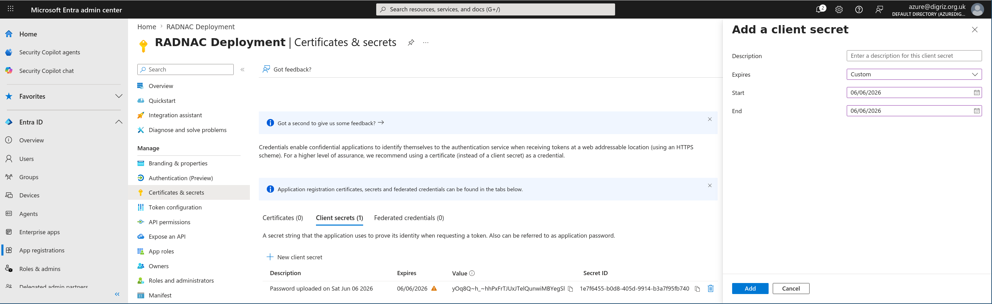Click the Cancel button
992x304 pixels.
click(x=791, y=288)
